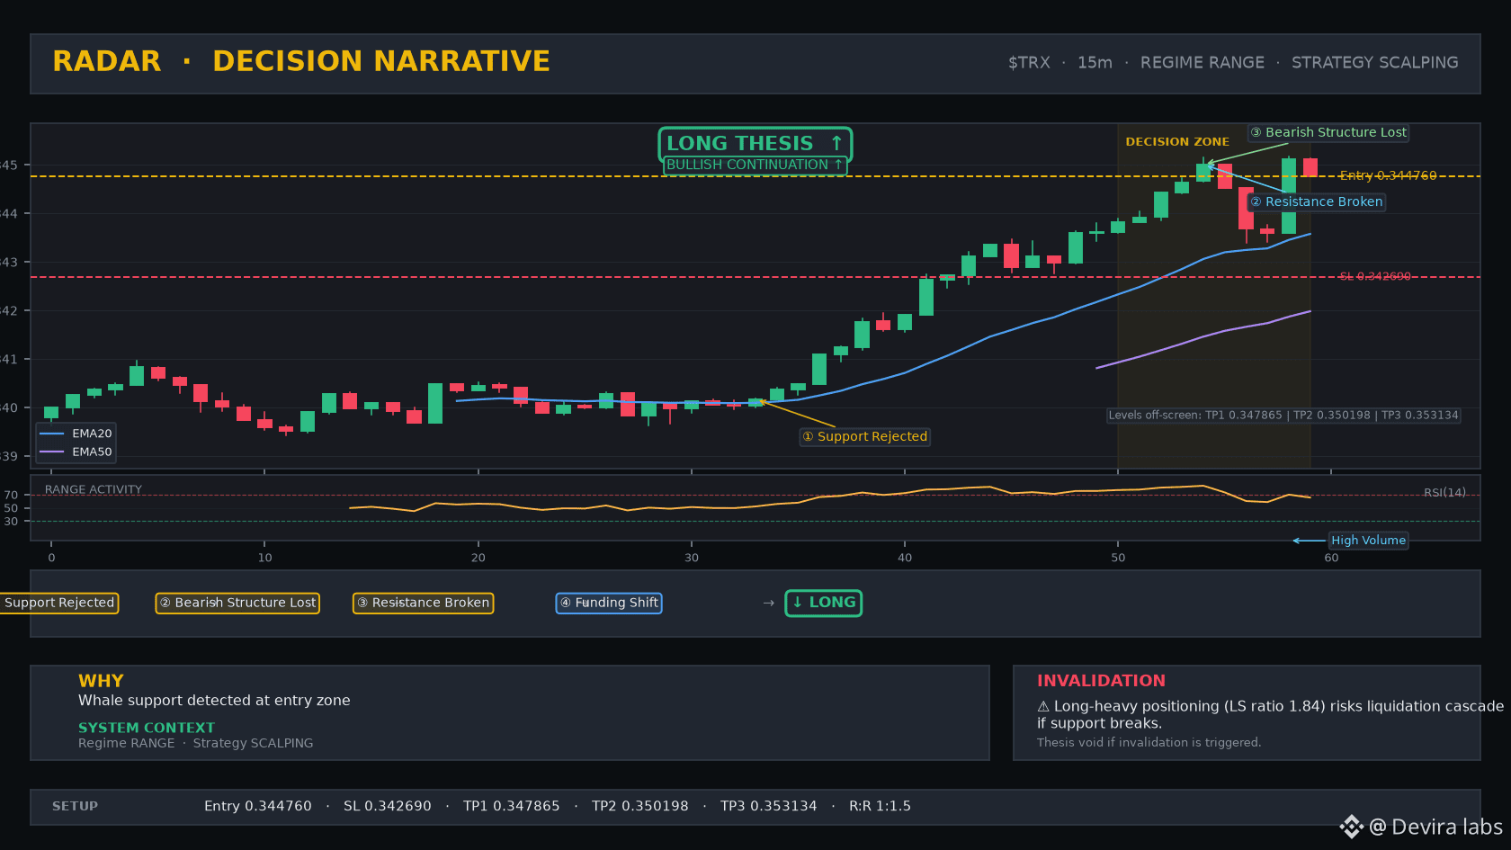The image size is (1511, 850).
Task: Click the DECISION ZONE label
Action: tap(1177, 141)
